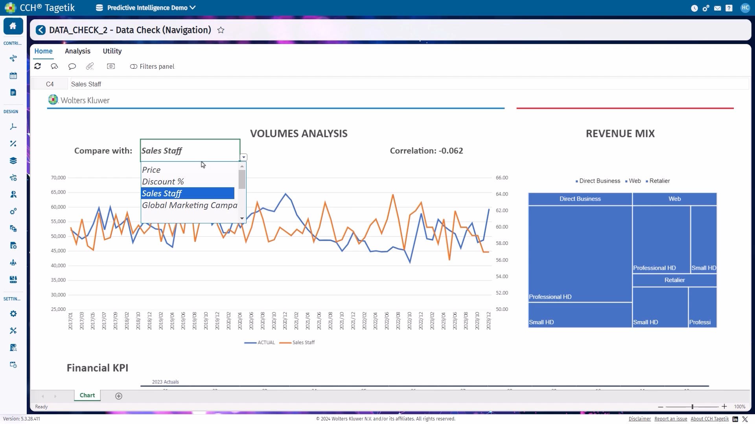Choose Global Marketing Campaign in the list
Image resolution: width=755 pixels, height=424 pixels.
tap(189, 205)
